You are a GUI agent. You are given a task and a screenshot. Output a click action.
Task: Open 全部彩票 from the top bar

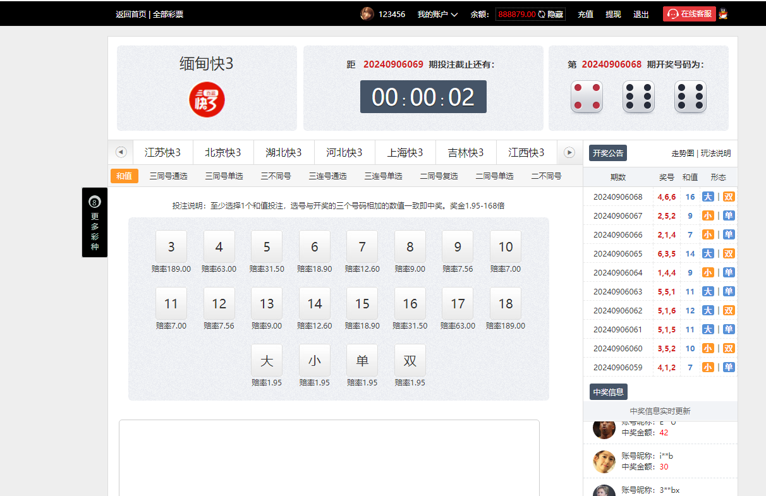tap(168, 14)
